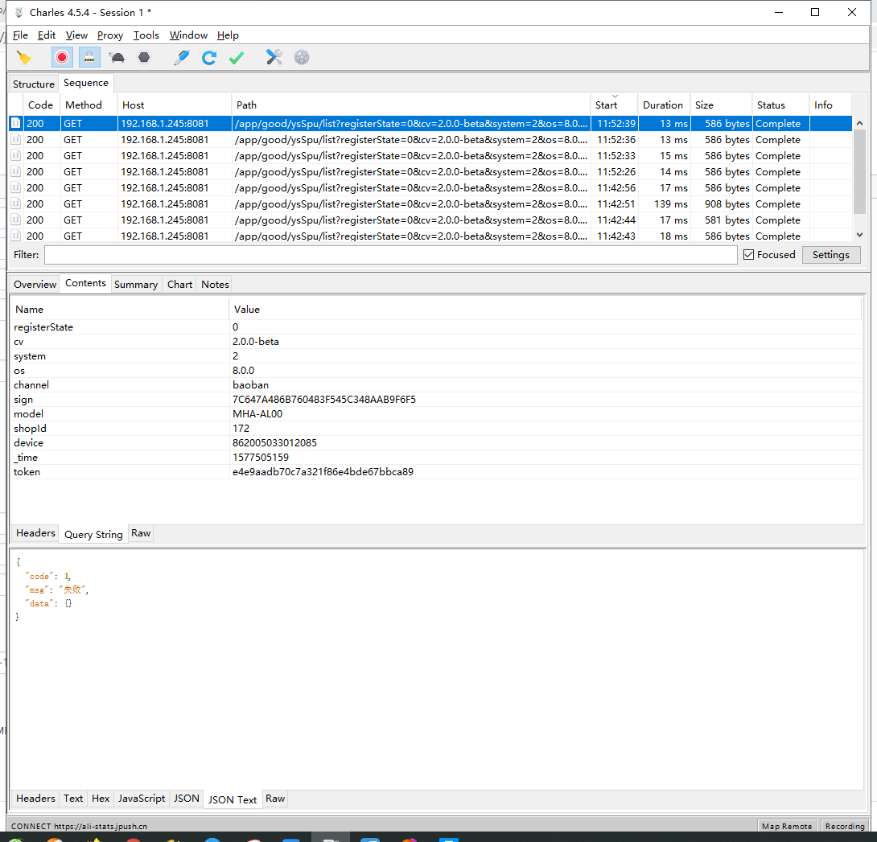Select the device value 862005033012085
This screenshot has height=842, width=877.
(x=274, y=443)
